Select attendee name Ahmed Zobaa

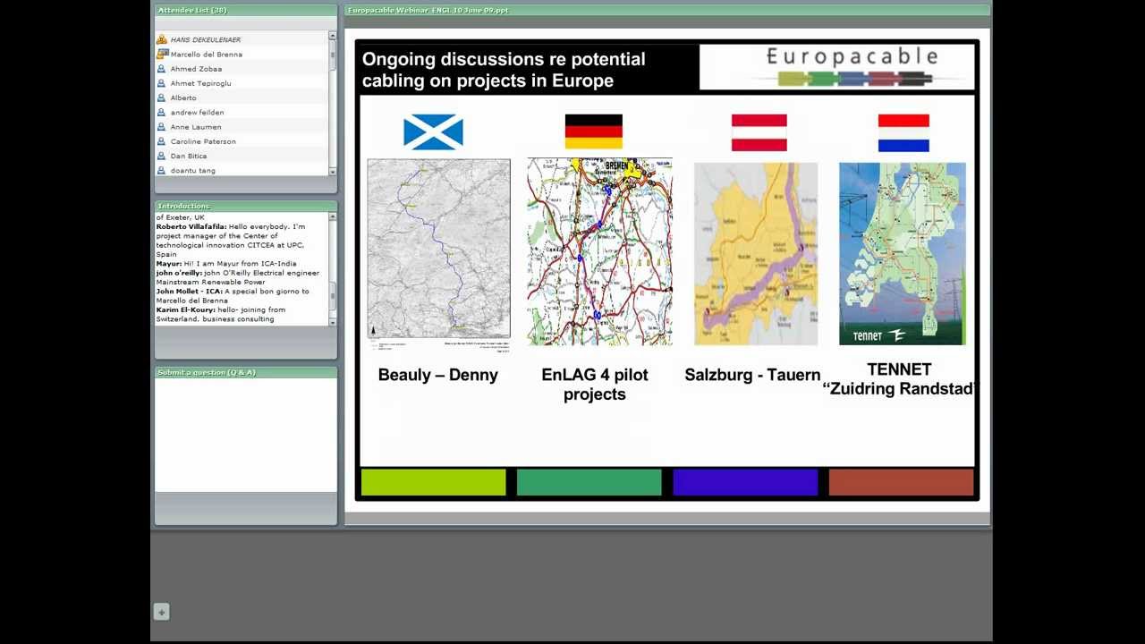(x=196, y=69)
